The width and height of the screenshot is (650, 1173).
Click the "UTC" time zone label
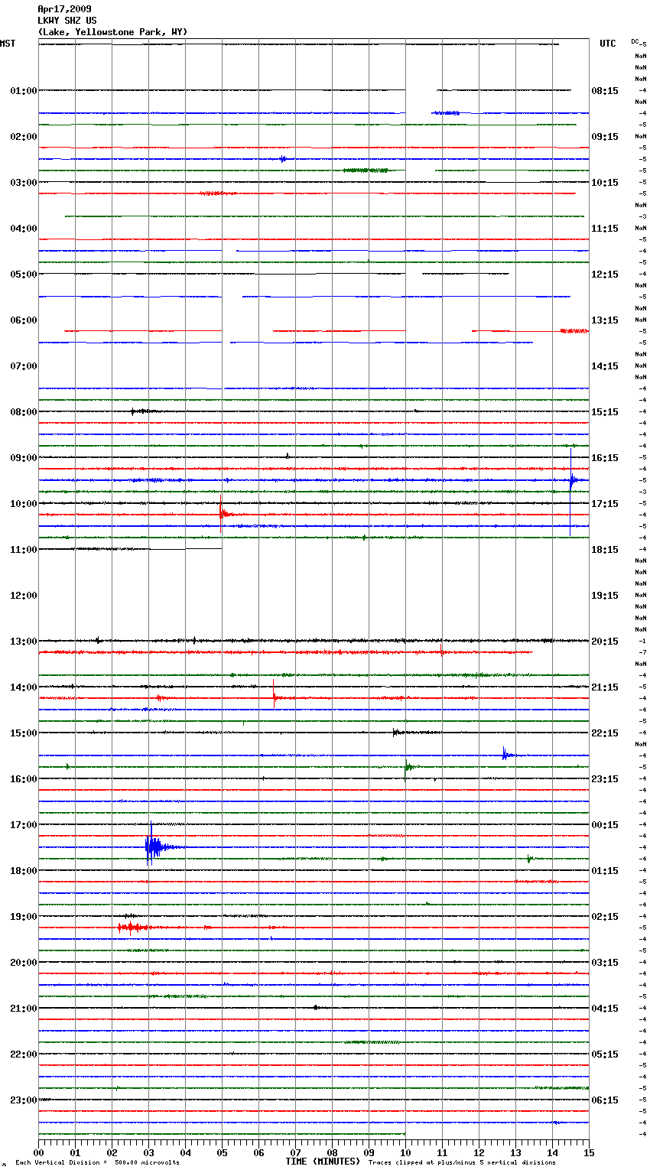607,44
